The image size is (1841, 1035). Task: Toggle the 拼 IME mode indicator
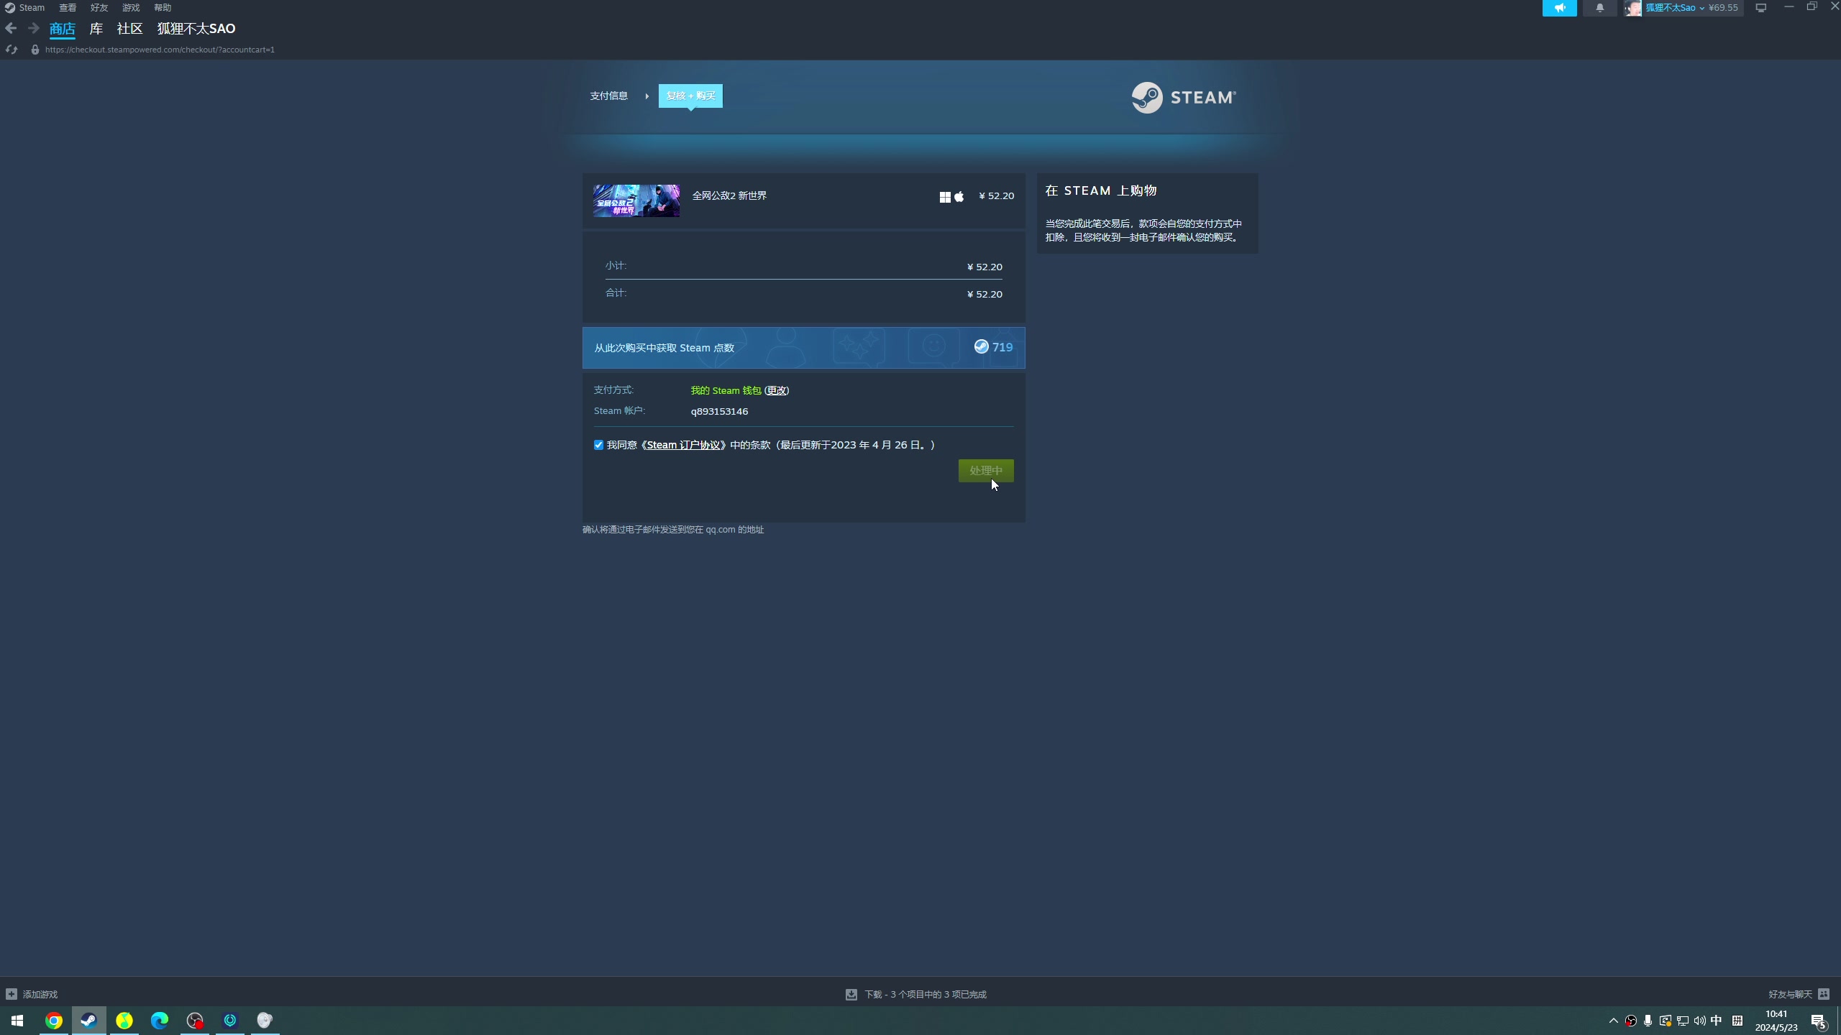1737,1021
